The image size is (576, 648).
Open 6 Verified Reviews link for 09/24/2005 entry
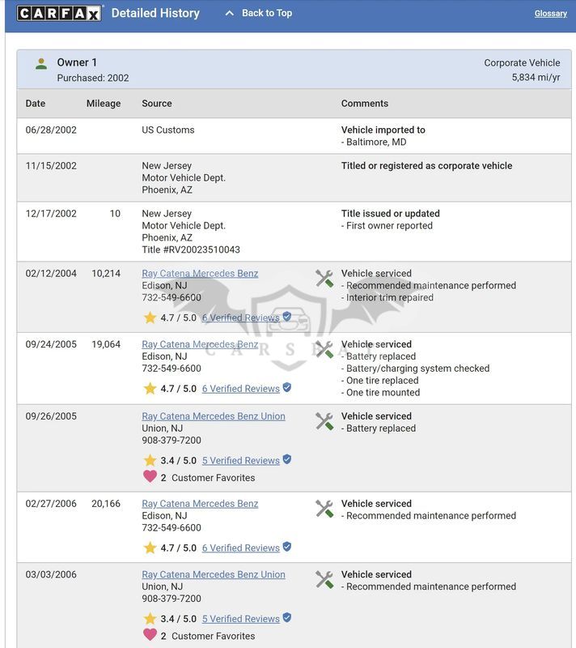240,389
